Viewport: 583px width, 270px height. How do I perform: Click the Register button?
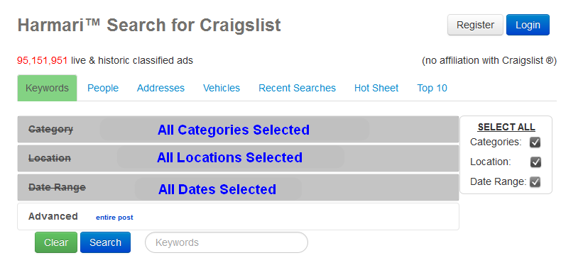475,25
